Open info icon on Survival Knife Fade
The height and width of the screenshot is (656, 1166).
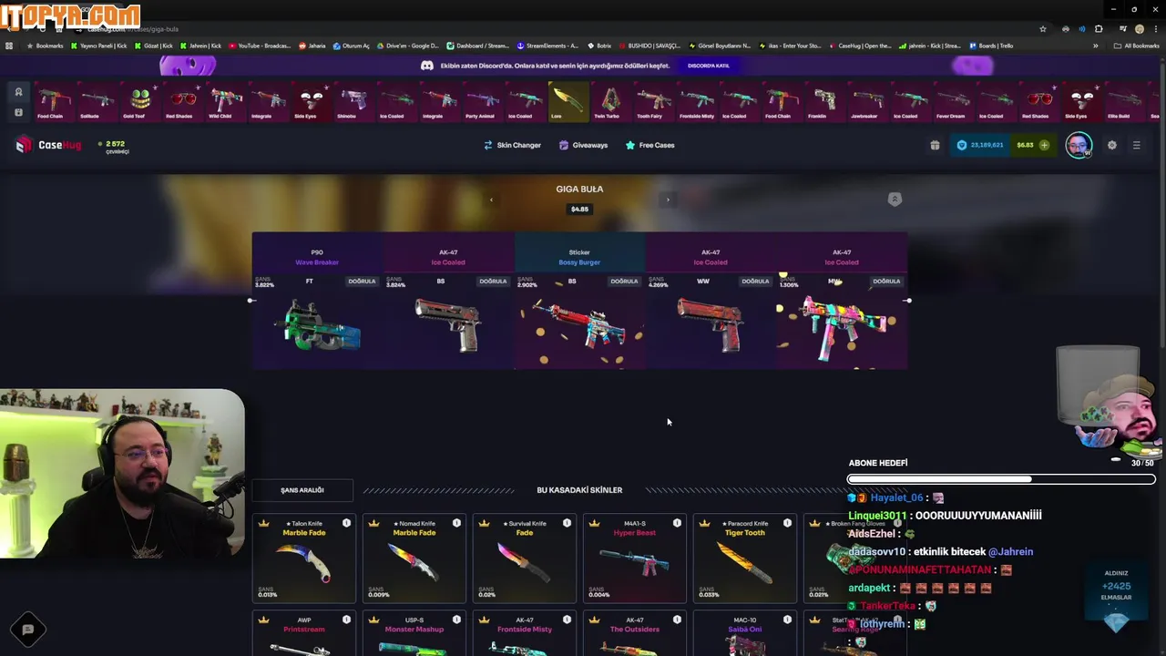tap(567, 523)
